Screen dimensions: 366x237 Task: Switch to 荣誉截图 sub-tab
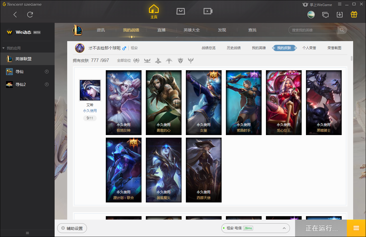(x=335, y=48)
